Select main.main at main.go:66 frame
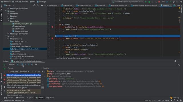The image size is (183, 102). [24, 88]
